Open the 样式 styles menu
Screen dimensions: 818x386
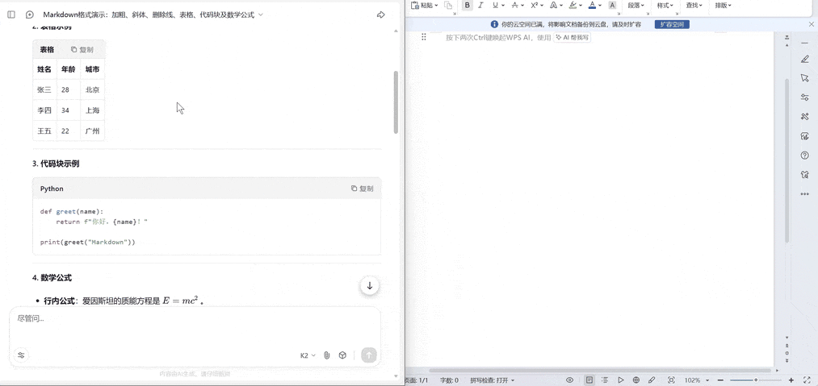(665, 5)
